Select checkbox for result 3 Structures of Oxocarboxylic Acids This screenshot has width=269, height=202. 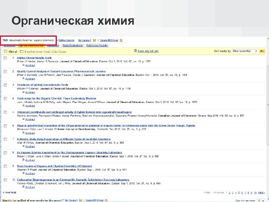pos(6,85)
